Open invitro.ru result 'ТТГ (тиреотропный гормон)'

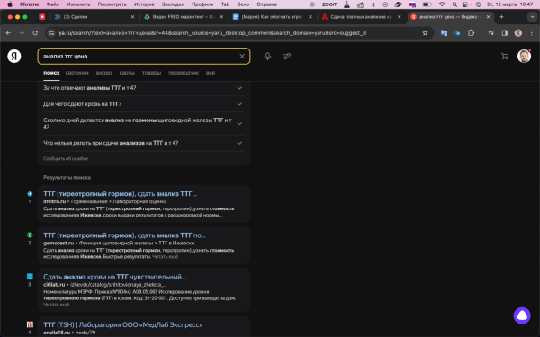coord(121,194)
